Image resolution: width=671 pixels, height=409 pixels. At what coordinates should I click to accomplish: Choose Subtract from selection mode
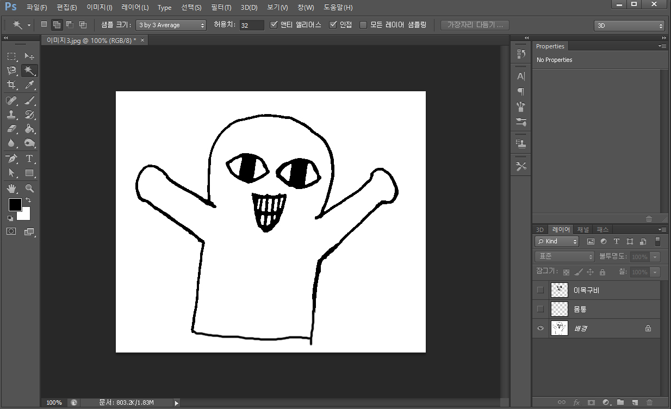coord(70,24)
